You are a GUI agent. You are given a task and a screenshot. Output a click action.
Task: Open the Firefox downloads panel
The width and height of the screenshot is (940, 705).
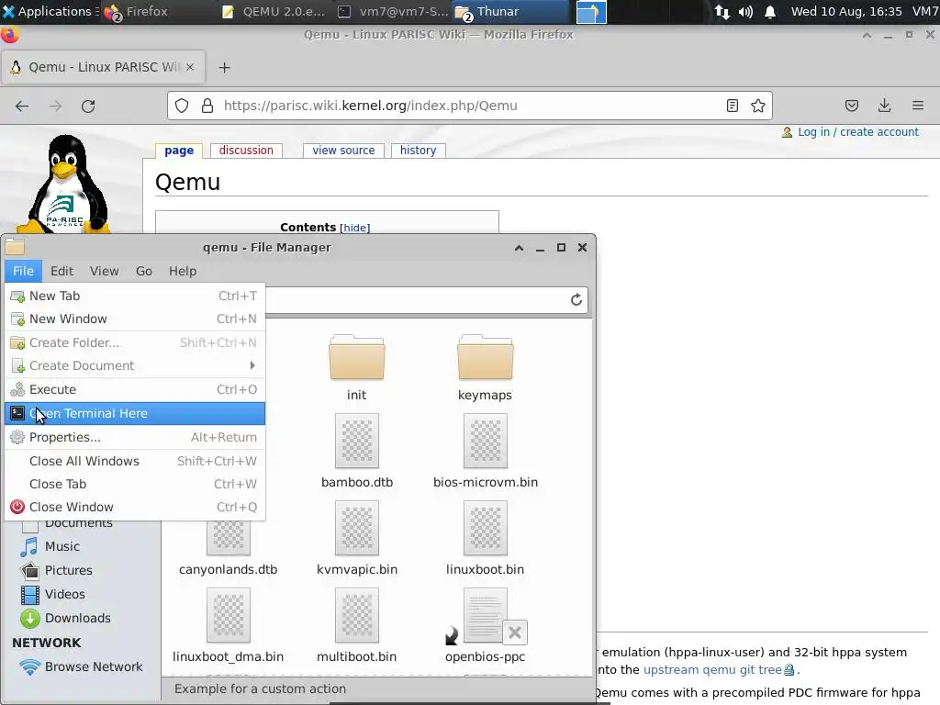[x=884, y=106]
